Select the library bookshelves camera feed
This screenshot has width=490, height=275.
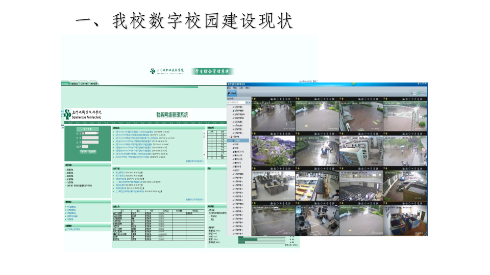point(361,151)
